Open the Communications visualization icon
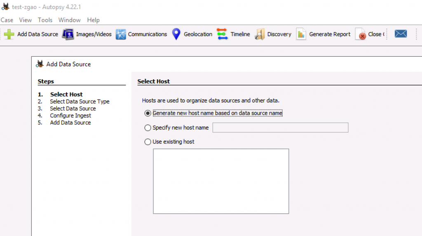 (x=120, y=34)
